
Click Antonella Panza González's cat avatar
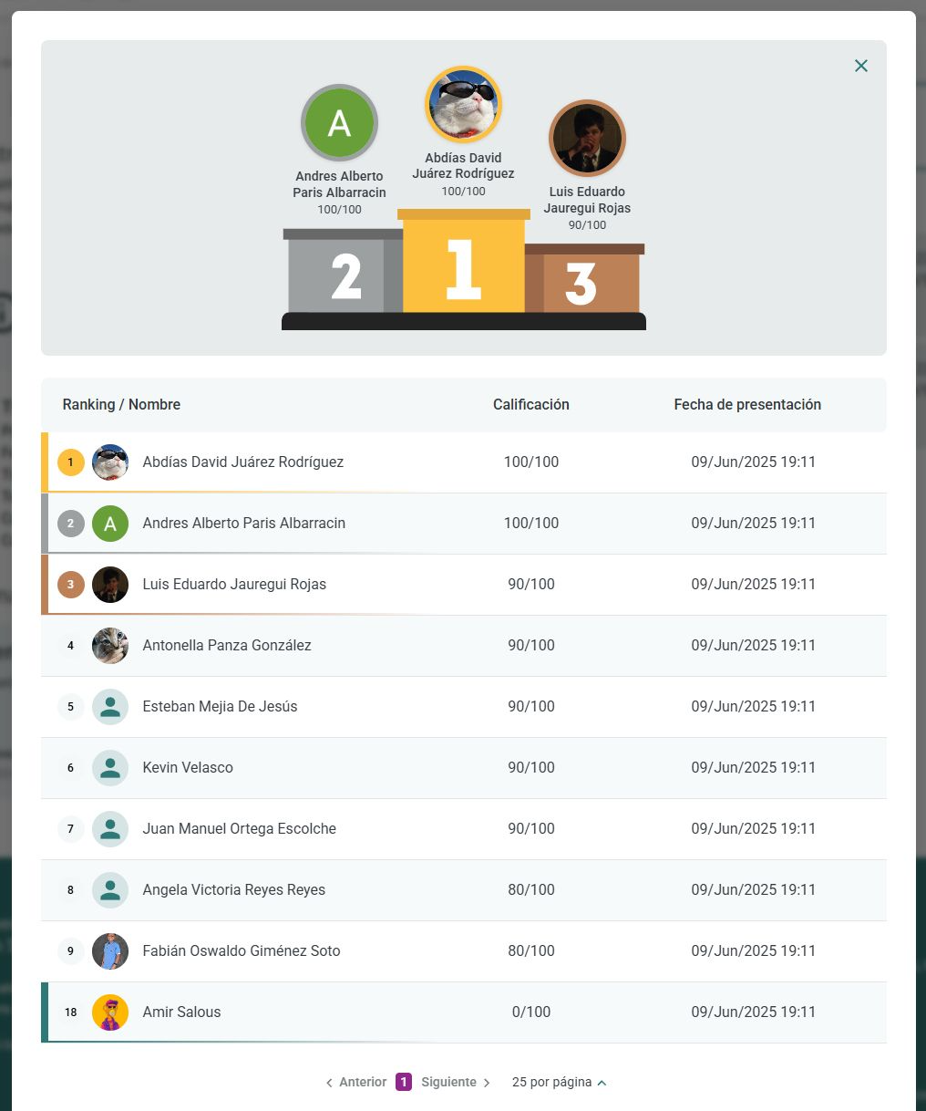coord(110,646)
